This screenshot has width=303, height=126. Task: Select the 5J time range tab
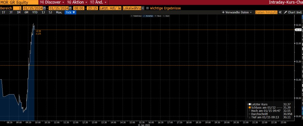(50, 12)
